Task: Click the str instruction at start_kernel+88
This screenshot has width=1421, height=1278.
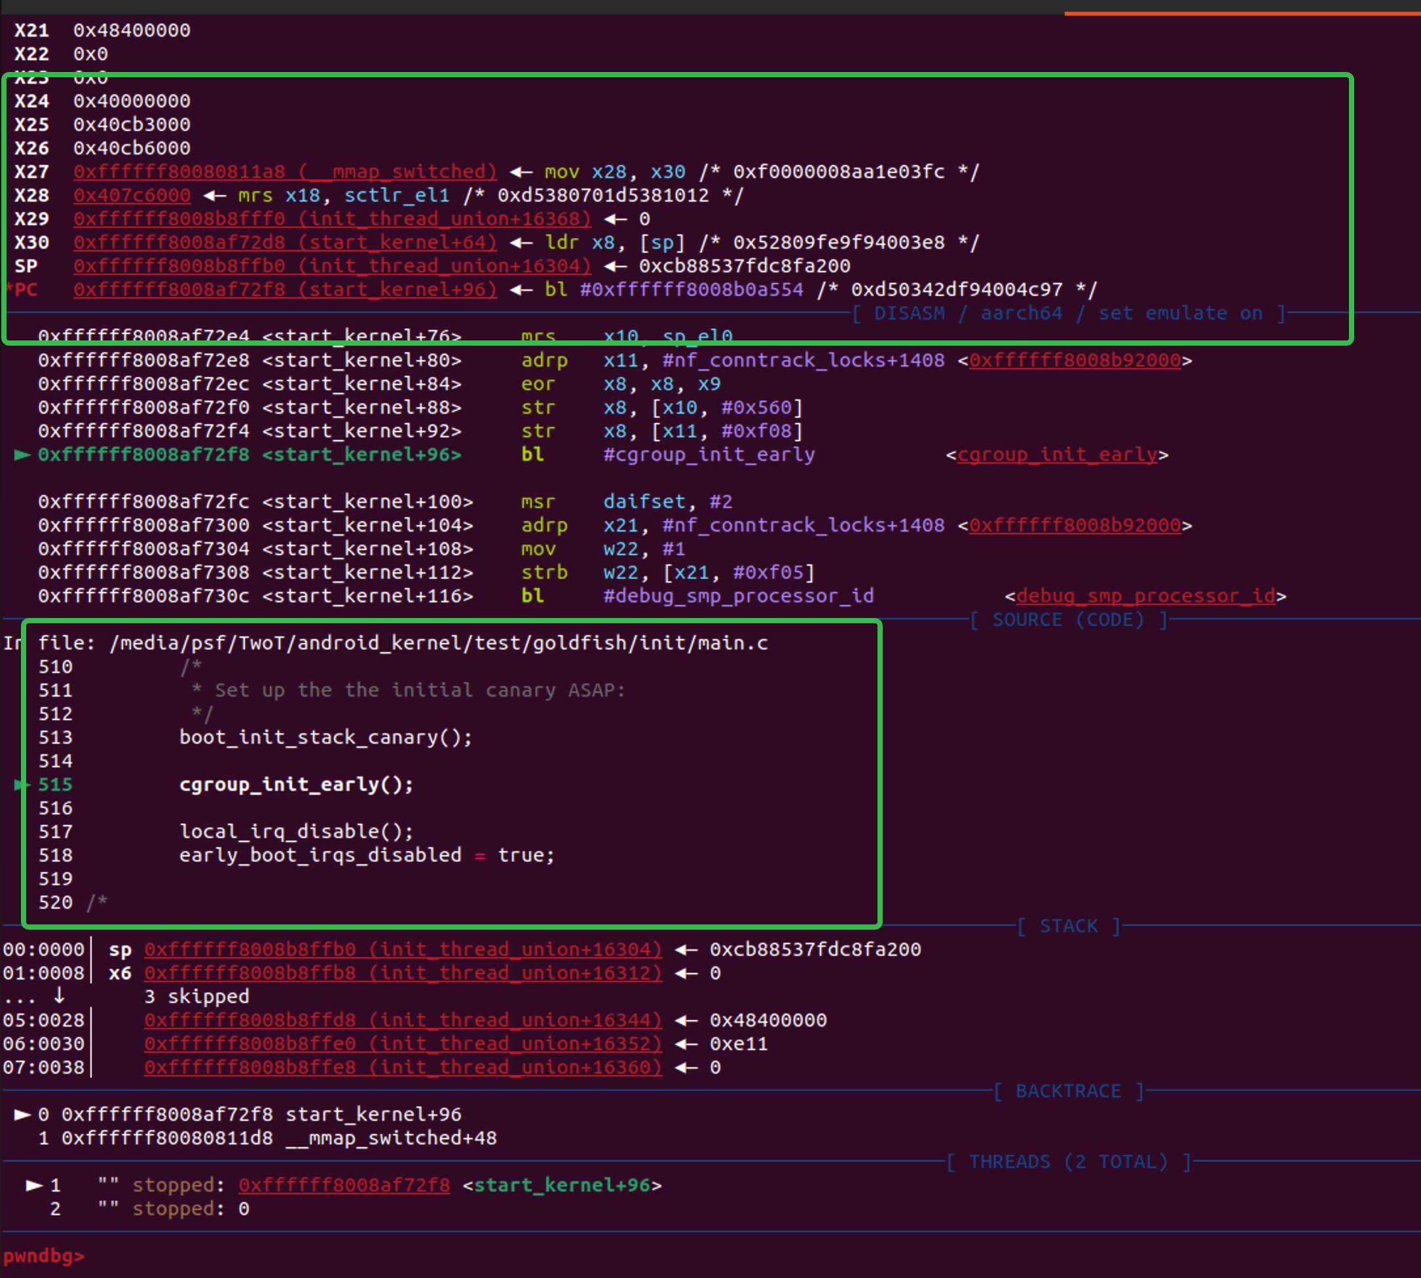Action: [x=538, y=407]
